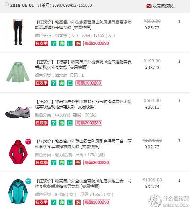Open the grey hiking shoe thumbnail
Screen dimensions: 190x209
[x=18, y=112]
